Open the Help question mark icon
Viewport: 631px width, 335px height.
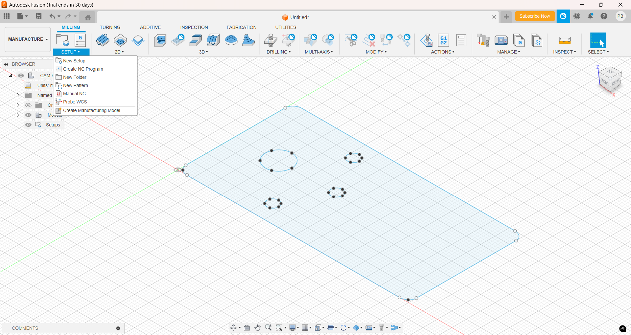pos(604,16)
